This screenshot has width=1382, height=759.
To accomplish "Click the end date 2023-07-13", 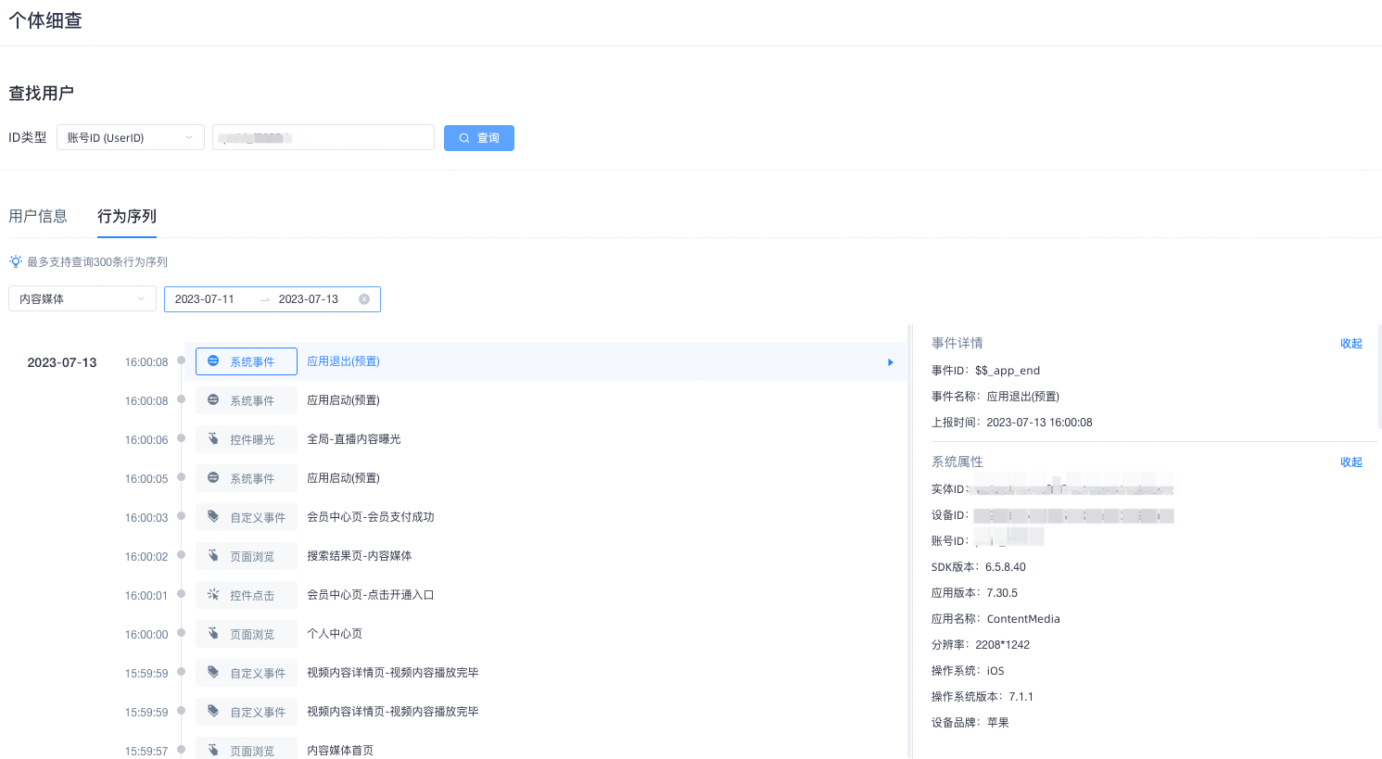I will (x=309, y=299).
